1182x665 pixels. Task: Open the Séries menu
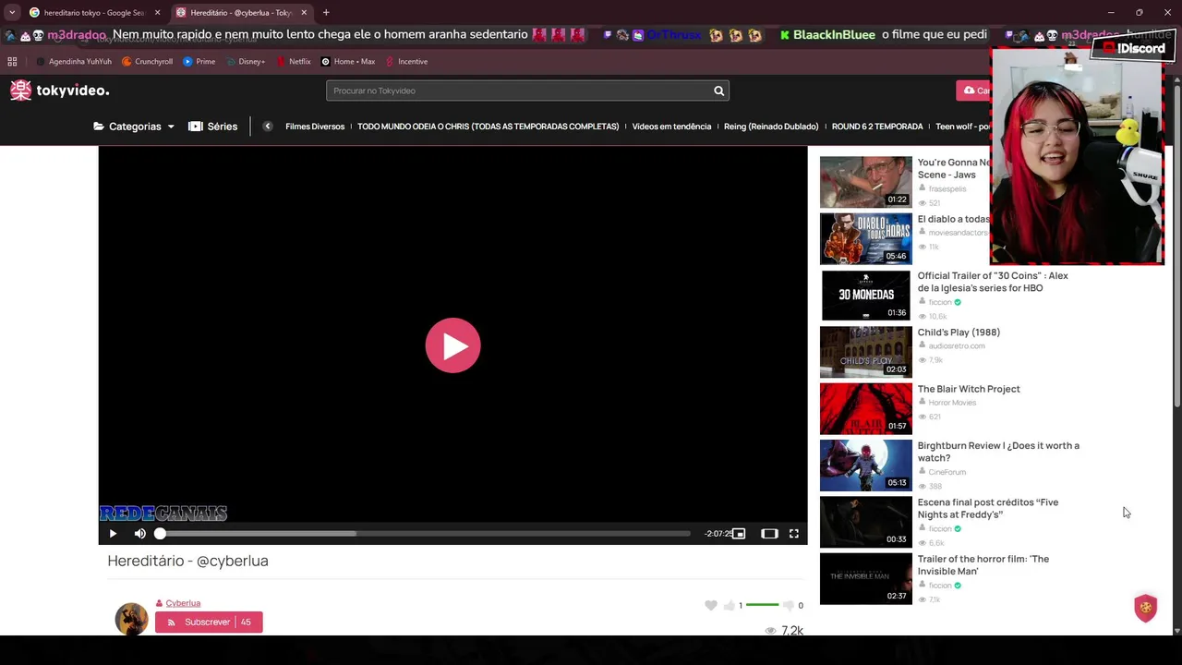[213, 127]
